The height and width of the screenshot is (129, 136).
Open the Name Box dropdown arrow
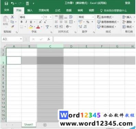coord(21,39)
